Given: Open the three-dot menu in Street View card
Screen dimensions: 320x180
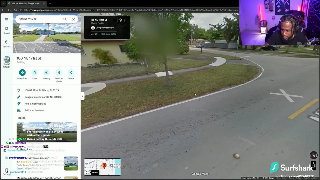Looking at the screenshot, I should click(x=124, y=20).
